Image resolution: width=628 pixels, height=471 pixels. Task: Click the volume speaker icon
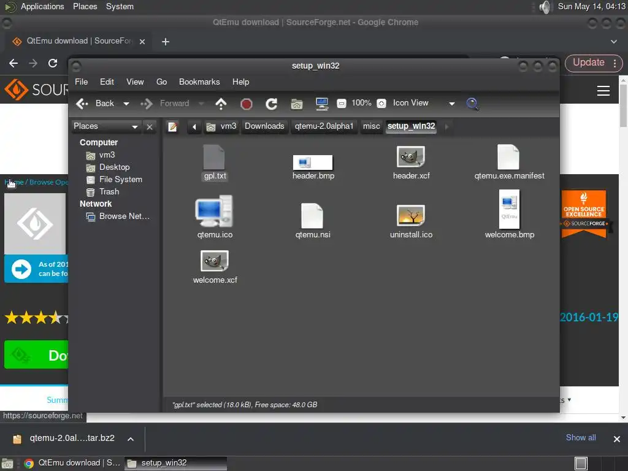(x=545, y=7)
